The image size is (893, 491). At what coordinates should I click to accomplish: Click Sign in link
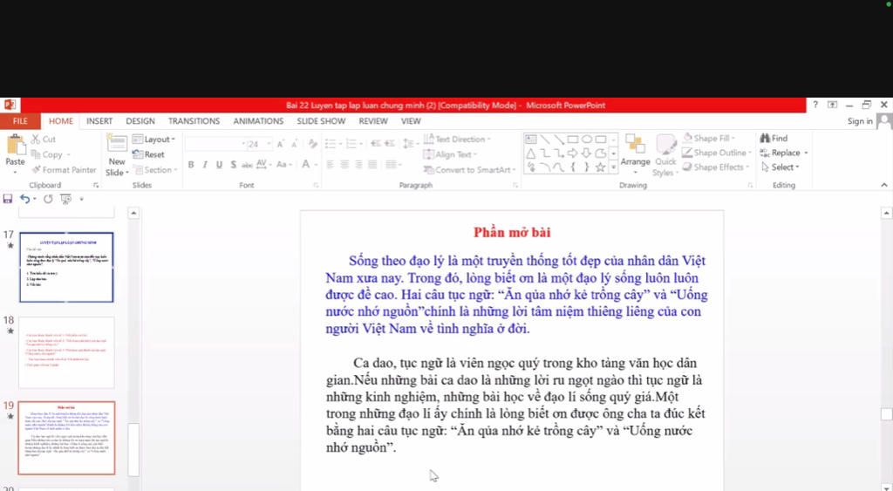[x=859, y=121]
